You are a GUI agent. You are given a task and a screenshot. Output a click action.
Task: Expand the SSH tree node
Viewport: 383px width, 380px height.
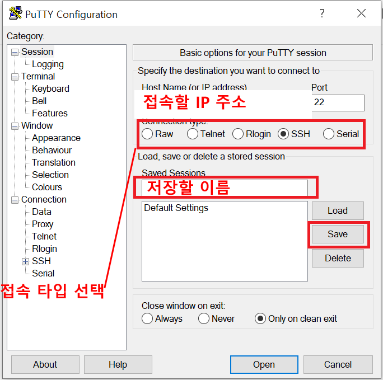(25, 261)
